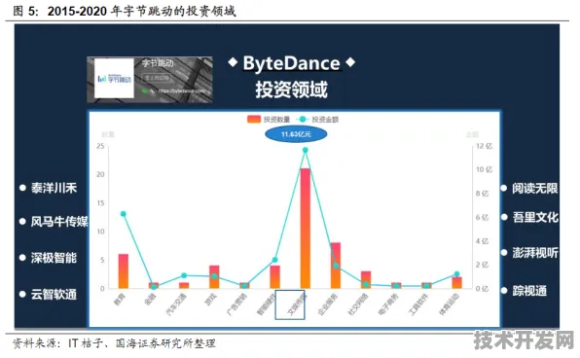This screenshot has height=358, width=580.
Task: Click the 体育运动 investment count bar
Action: pos(456,282)
